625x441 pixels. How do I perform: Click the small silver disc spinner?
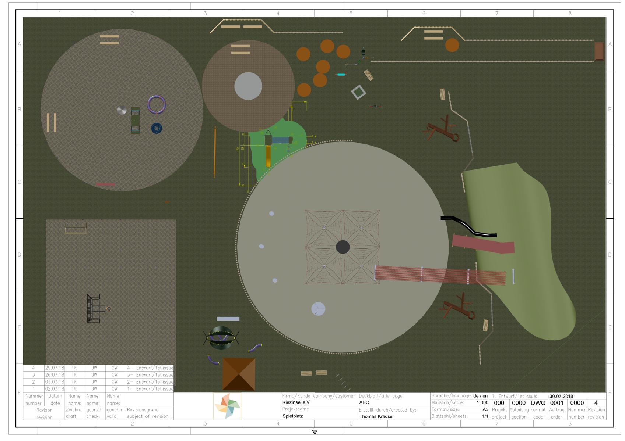click(x=122, y=110)
